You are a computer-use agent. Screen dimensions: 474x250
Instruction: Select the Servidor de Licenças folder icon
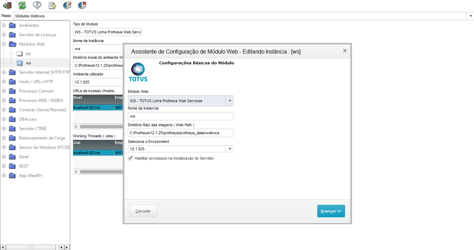click(x=13, y=35)
